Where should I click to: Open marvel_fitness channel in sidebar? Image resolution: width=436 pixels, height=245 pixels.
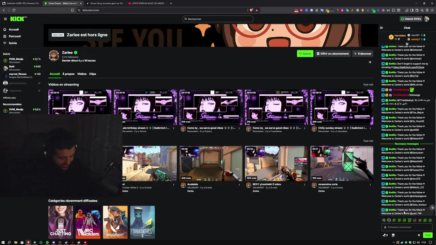pyautogui.click(x=22, y=76)
